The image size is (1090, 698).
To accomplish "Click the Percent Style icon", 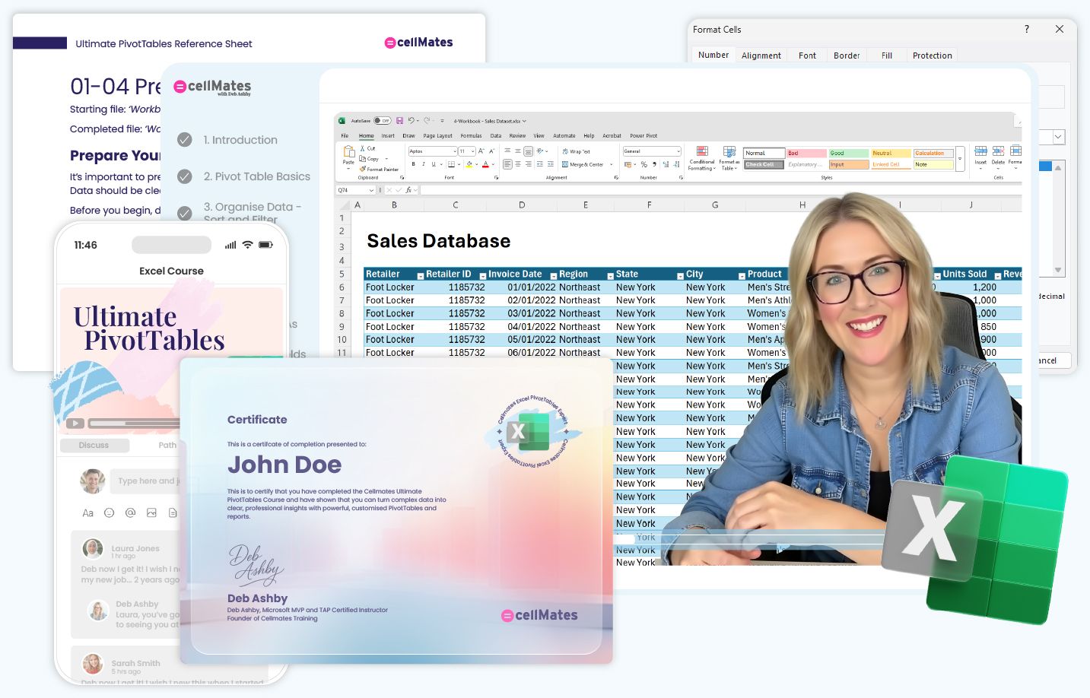I will click(644, 164).
